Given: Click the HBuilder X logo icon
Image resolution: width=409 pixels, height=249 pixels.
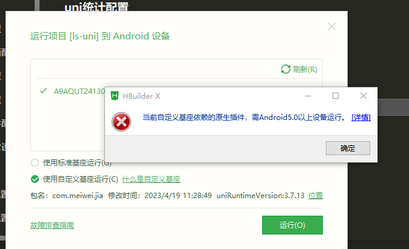Looking at the screenshot, I should pyautogui.click(x=115, y=96).
